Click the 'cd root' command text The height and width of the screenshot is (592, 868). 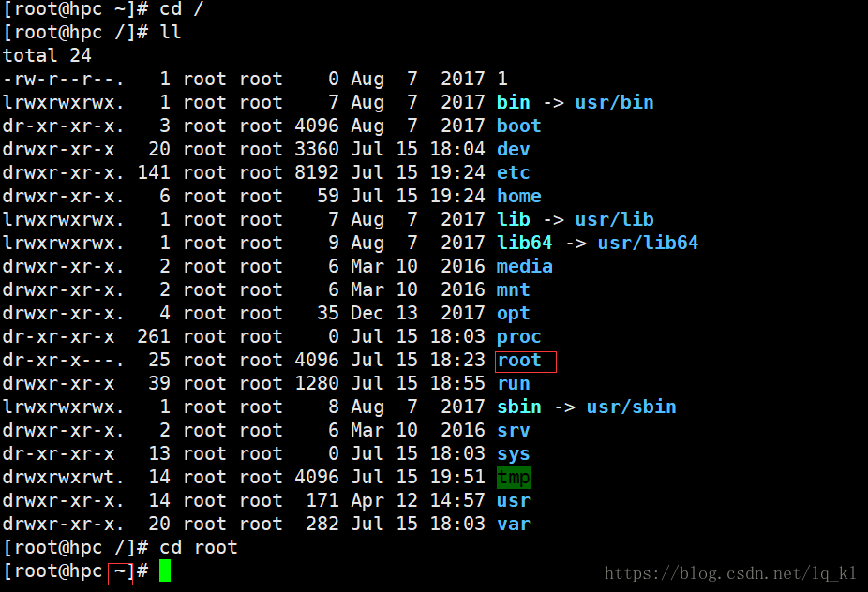tap(199, 548)
